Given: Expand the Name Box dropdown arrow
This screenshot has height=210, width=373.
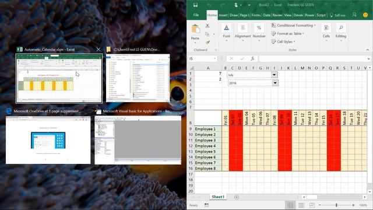Looking at the screenshot, I should point(215,58).
